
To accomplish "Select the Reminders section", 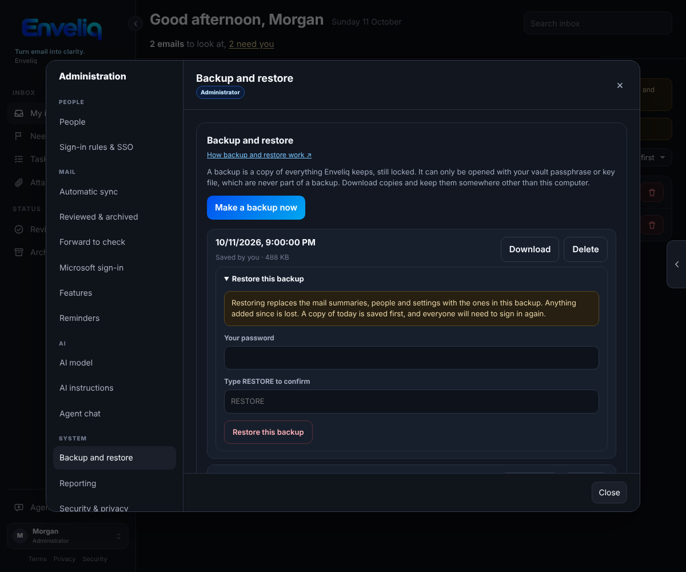I will [x=114, y=318].
